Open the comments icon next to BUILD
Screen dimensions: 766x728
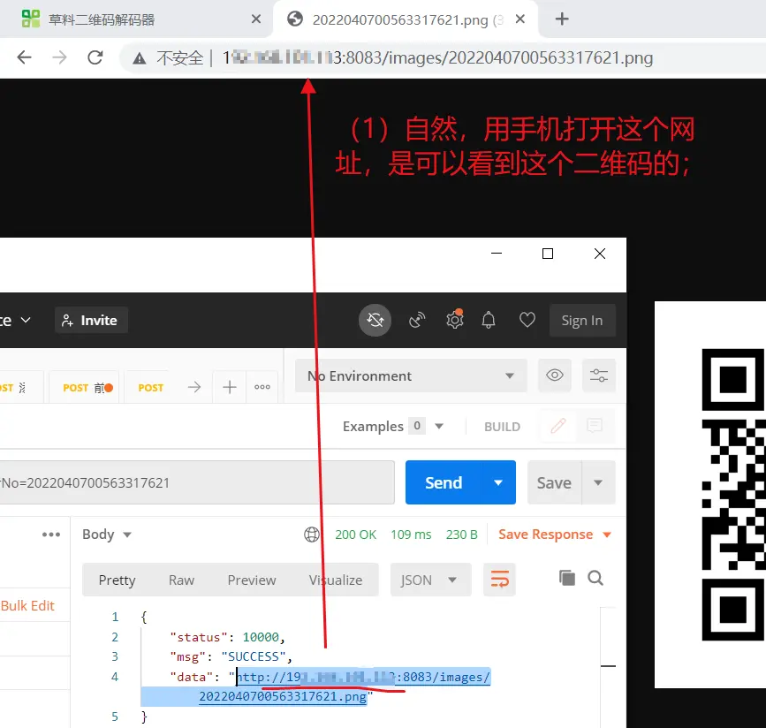pos(594,426)
